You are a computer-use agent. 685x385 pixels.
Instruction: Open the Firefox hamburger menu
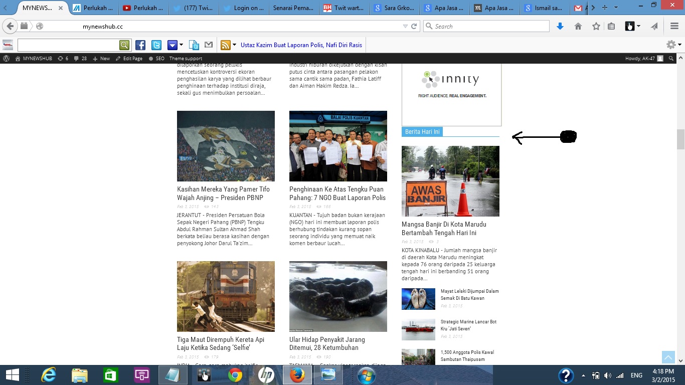(x=674, y=26)
